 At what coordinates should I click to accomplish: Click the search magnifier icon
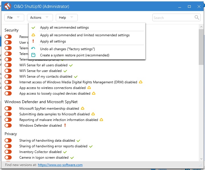click(x=197, y=17)
